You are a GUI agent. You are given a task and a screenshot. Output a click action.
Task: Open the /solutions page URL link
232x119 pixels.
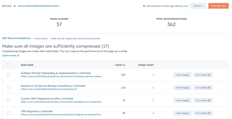pyautogui.click(x=48, y=89)
